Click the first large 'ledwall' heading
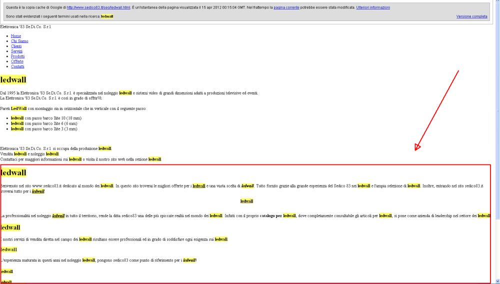This screenshot has height=284, width=500. 13,79
